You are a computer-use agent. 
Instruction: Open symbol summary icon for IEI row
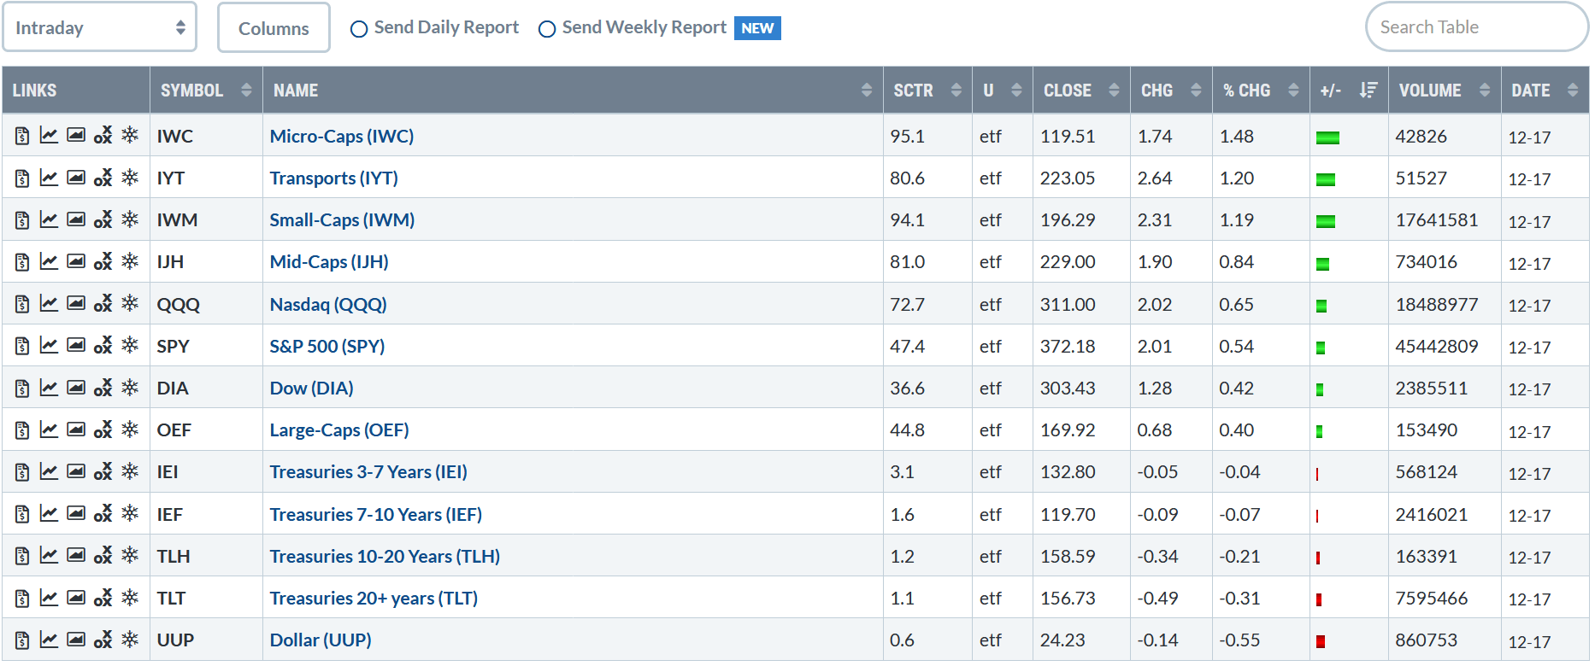[x=22, y=471]
